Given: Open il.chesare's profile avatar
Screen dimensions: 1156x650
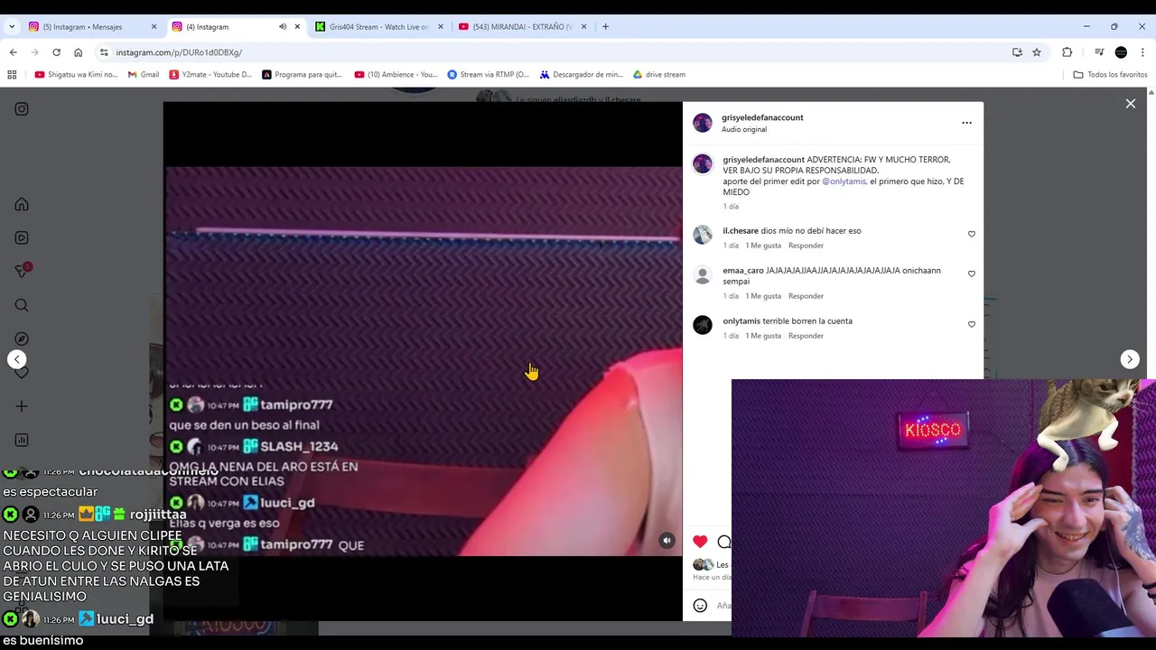Looking at the screenshot, I should pos(703,235).
